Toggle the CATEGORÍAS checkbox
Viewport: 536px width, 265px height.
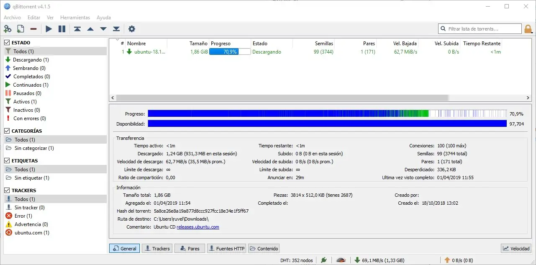[x=7, y=131]
